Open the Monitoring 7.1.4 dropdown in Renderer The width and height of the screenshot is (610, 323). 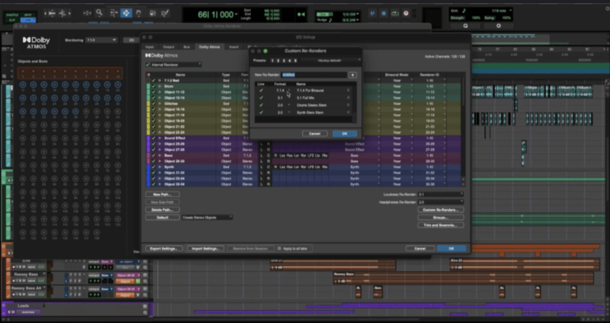pos(101,40)
